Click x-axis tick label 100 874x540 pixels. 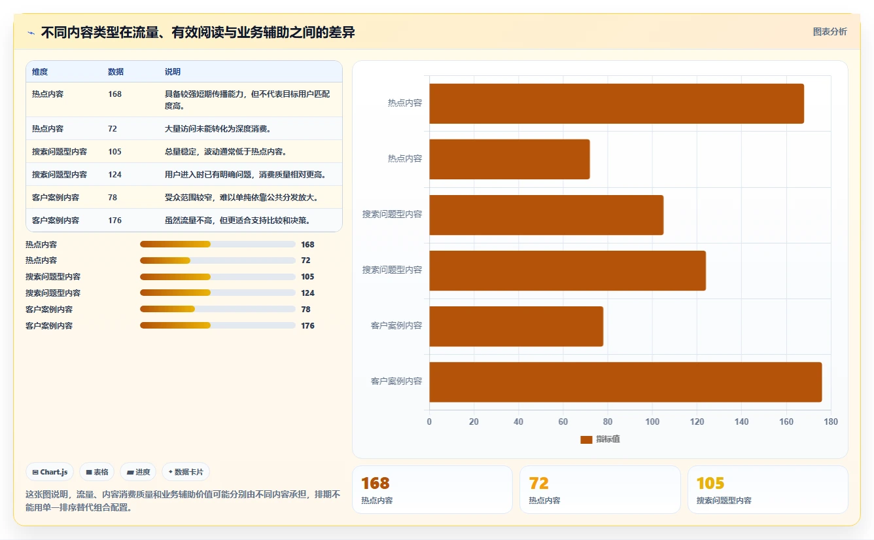pos(652,422)
